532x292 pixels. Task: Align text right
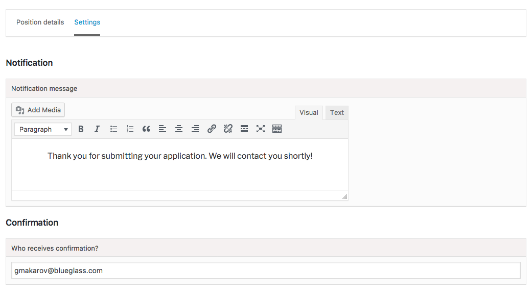click(x=195, y=129)
